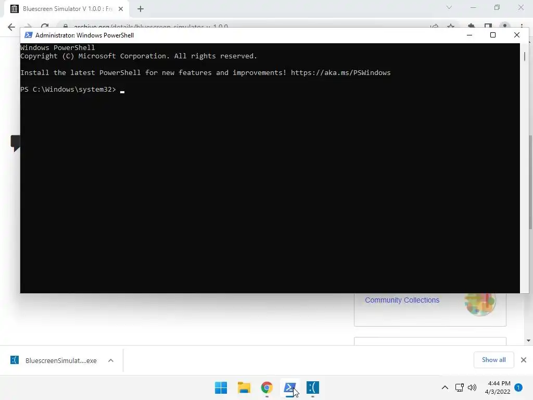Open the Community Collections link
This screenshot has width=533, height=400.
click(x=402, y=300)
